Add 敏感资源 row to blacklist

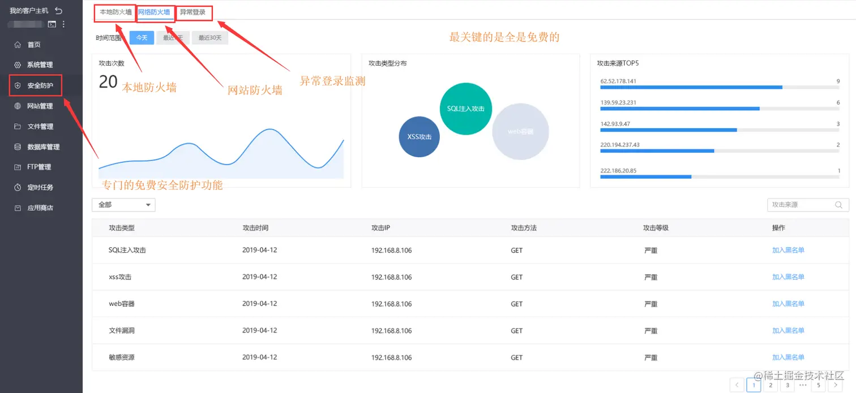788,357
